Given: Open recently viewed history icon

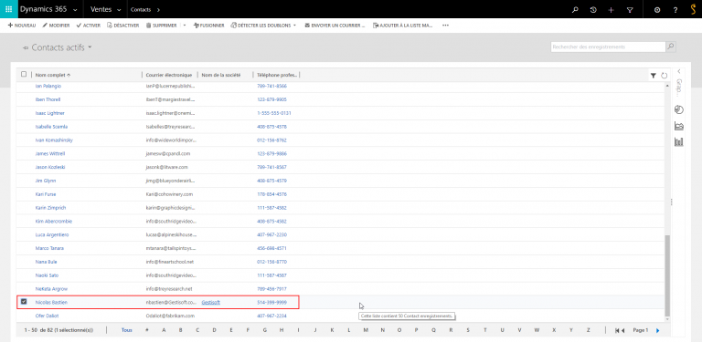Looking at the screenshot, I should 593,9.
